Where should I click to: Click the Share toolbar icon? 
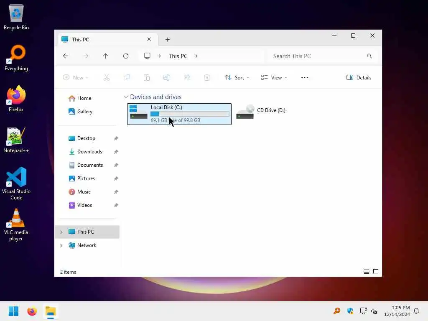(x=187, y=77)
